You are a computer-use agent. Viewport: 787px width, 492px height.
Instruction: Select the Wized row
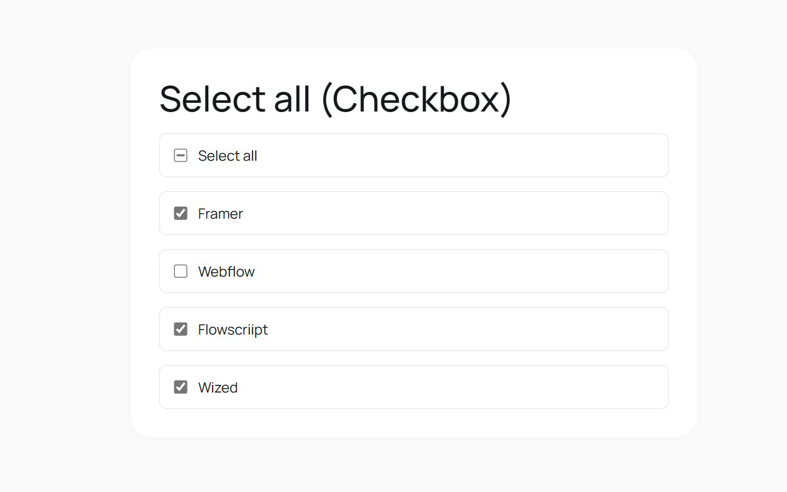point(414,387)
